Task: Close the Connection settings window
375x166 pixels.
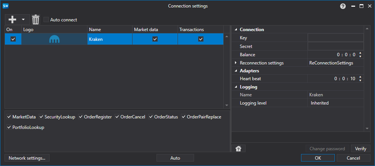Action: (x=369, y=6)
